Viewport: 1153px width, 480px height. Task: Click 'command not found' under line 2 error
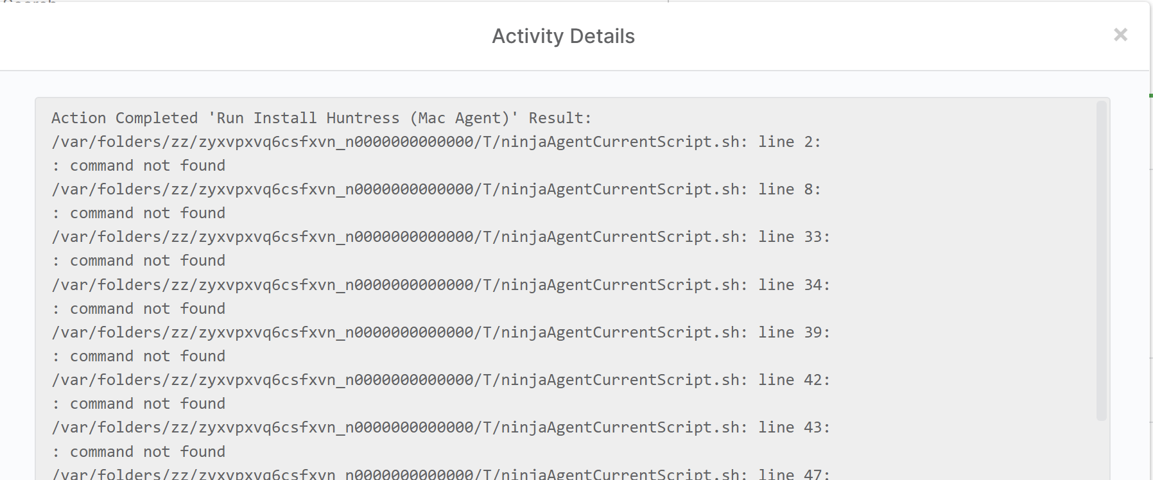pyautogui.click(x=147, y=166)
